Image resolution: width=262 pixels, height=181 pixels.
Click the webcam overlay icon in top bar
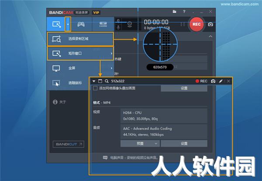click(130, 24)
